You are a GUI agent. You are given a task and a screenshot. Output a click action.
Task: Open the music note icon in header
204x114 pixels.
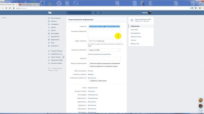pyautogui.click(x=101, y=13)
